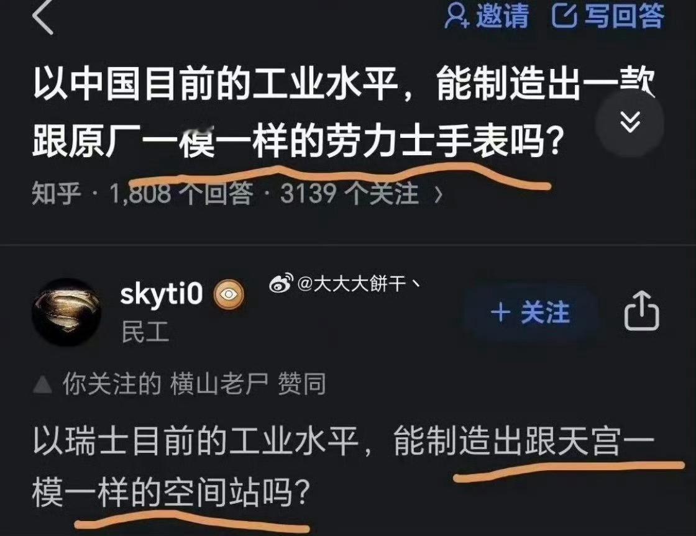Tap the Weibo logo watermark
696x536 pixels.
click(281, 283)
